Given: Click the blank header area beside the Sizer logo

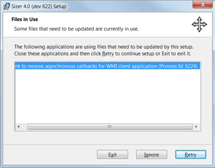Looking at the screenshot, I should point(165,24).
